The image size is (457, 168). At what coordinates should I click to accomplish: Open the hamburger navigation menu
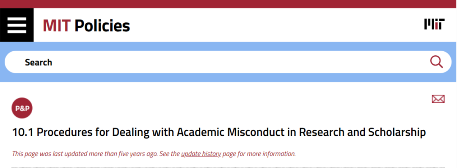17,25
